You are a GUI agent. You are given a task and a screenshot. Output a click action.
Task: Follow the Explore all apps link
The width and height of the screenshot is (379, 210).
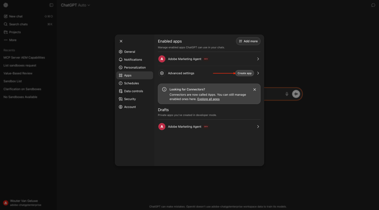208,99
